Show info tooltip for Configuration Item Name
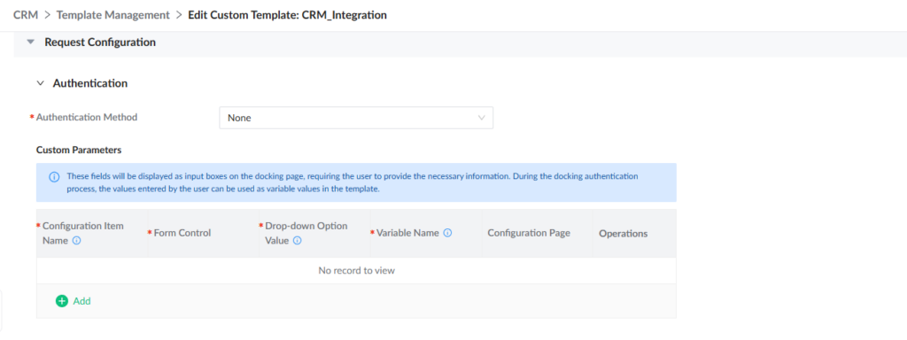907x340 pixels. [x=76, y=241]
